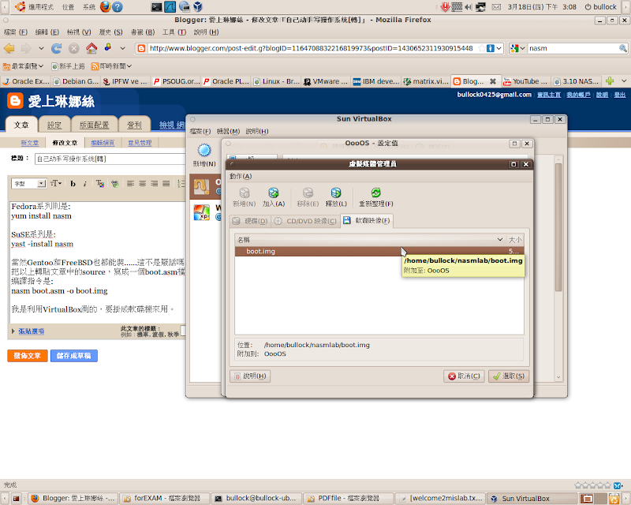631x505 pixels.
Task: Switch to Sun VirtualBox taskbar entry
Action: [x=532, y=499]
